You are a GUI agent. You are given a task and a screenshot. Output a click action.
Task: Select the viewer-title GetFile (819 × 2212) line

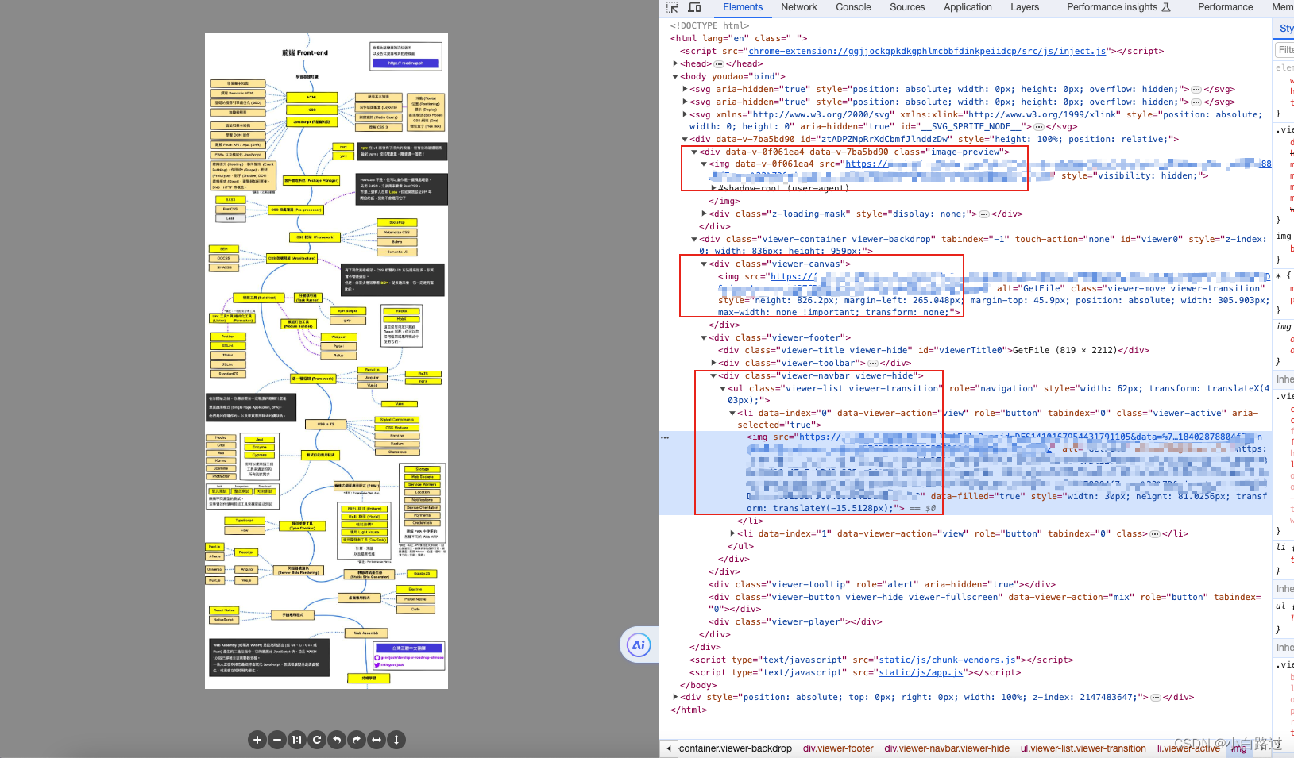click(x=933, y=350)
